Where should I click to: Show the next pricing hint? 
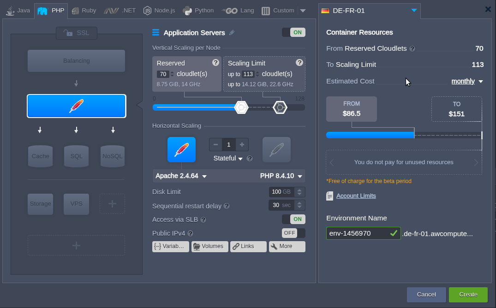pyautogui.click(x=476, y=162)
